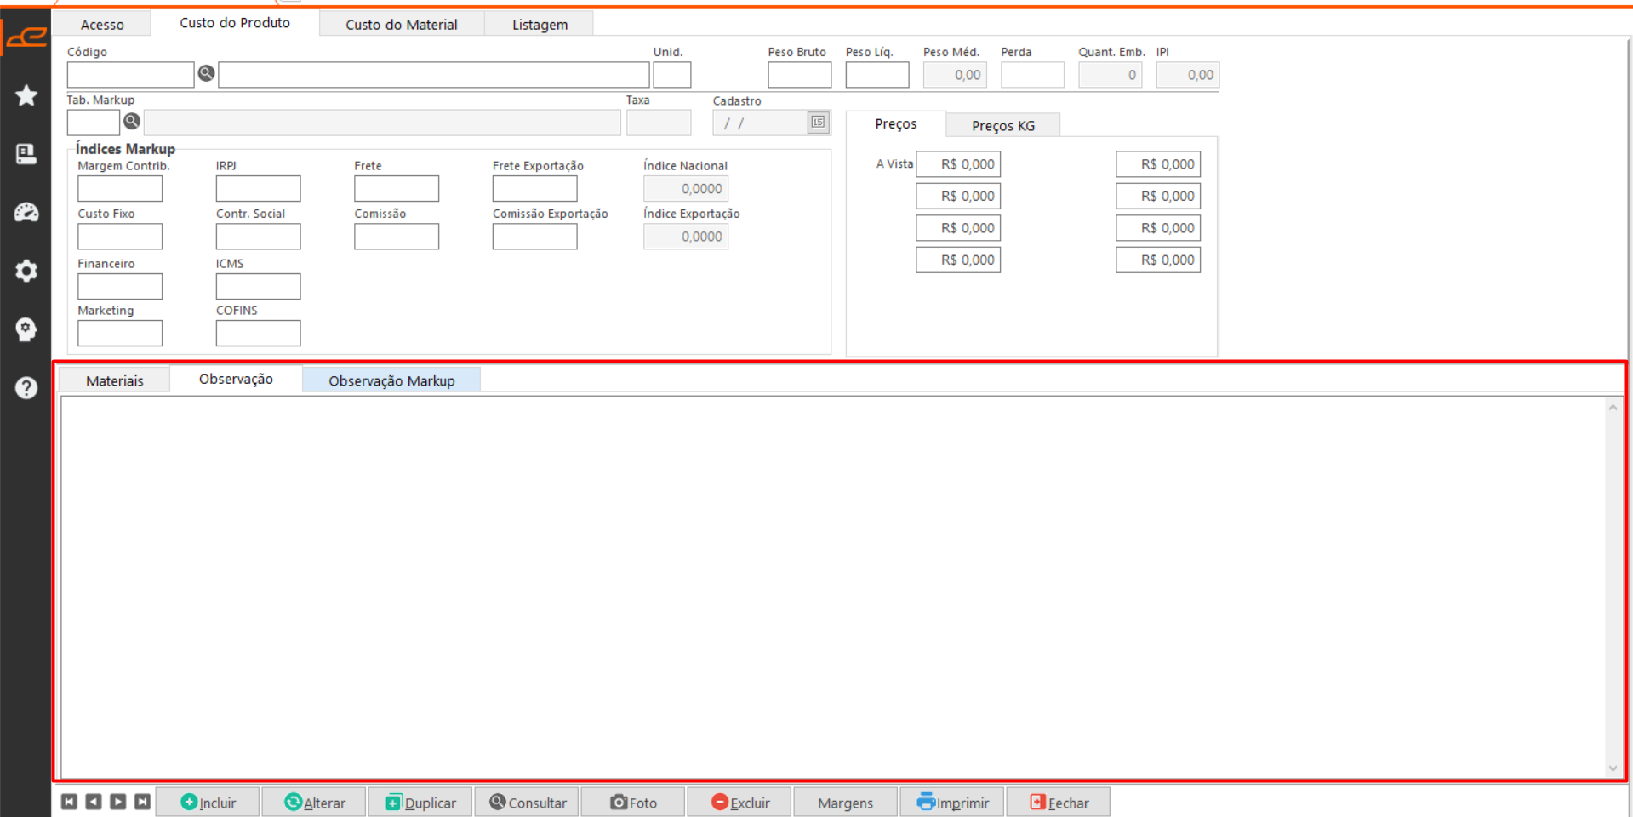Open the Cadastro calendar date picker
Screen dimensions: 1633x817
point(817,123)
